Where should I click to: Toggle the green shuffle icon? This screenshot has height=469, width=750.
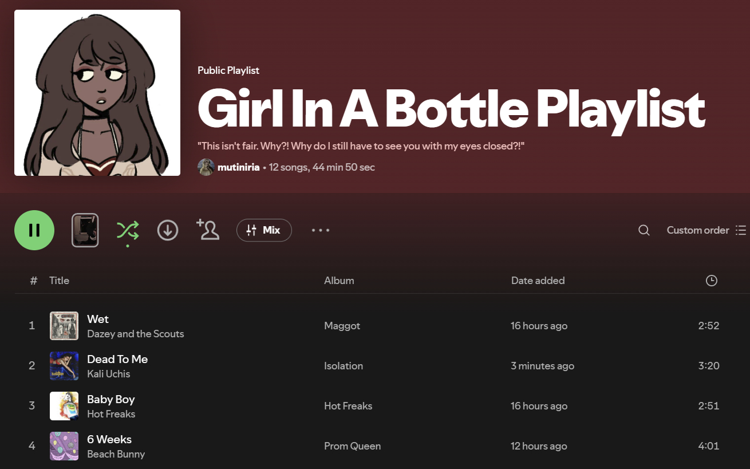click(x=127, y=230)
